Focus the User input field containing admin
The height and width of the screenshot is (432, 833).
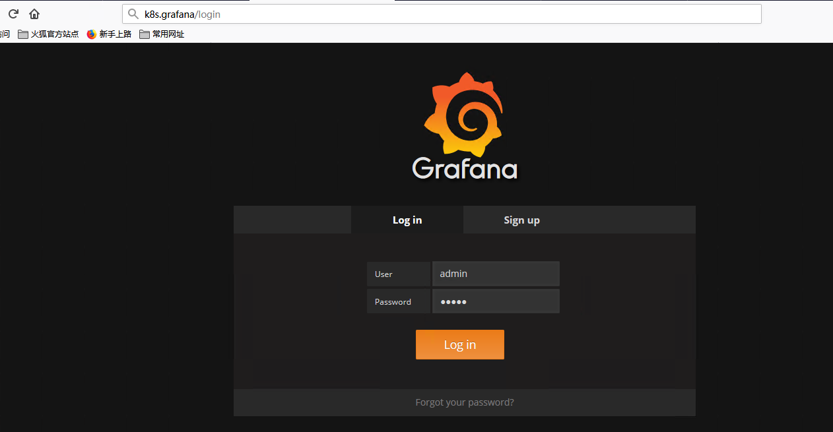496,274
